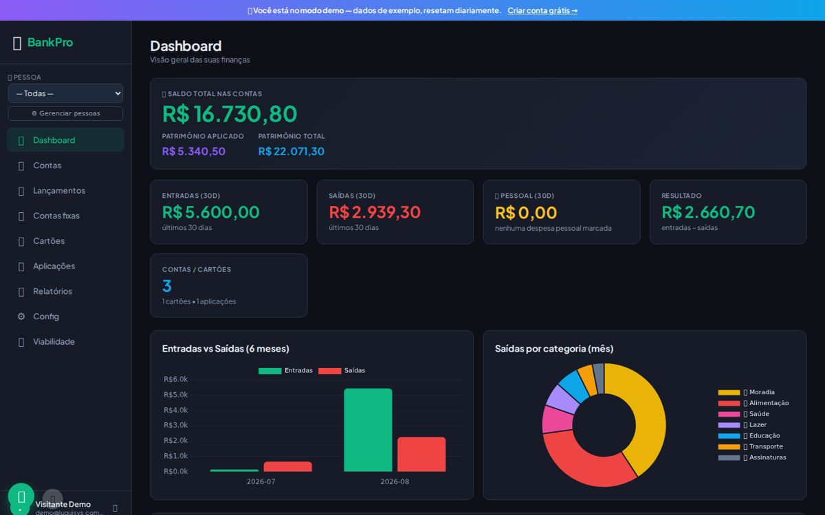This screenshot has width=825, height=515.
Task: Click the demo email address text
Action: 69,512
